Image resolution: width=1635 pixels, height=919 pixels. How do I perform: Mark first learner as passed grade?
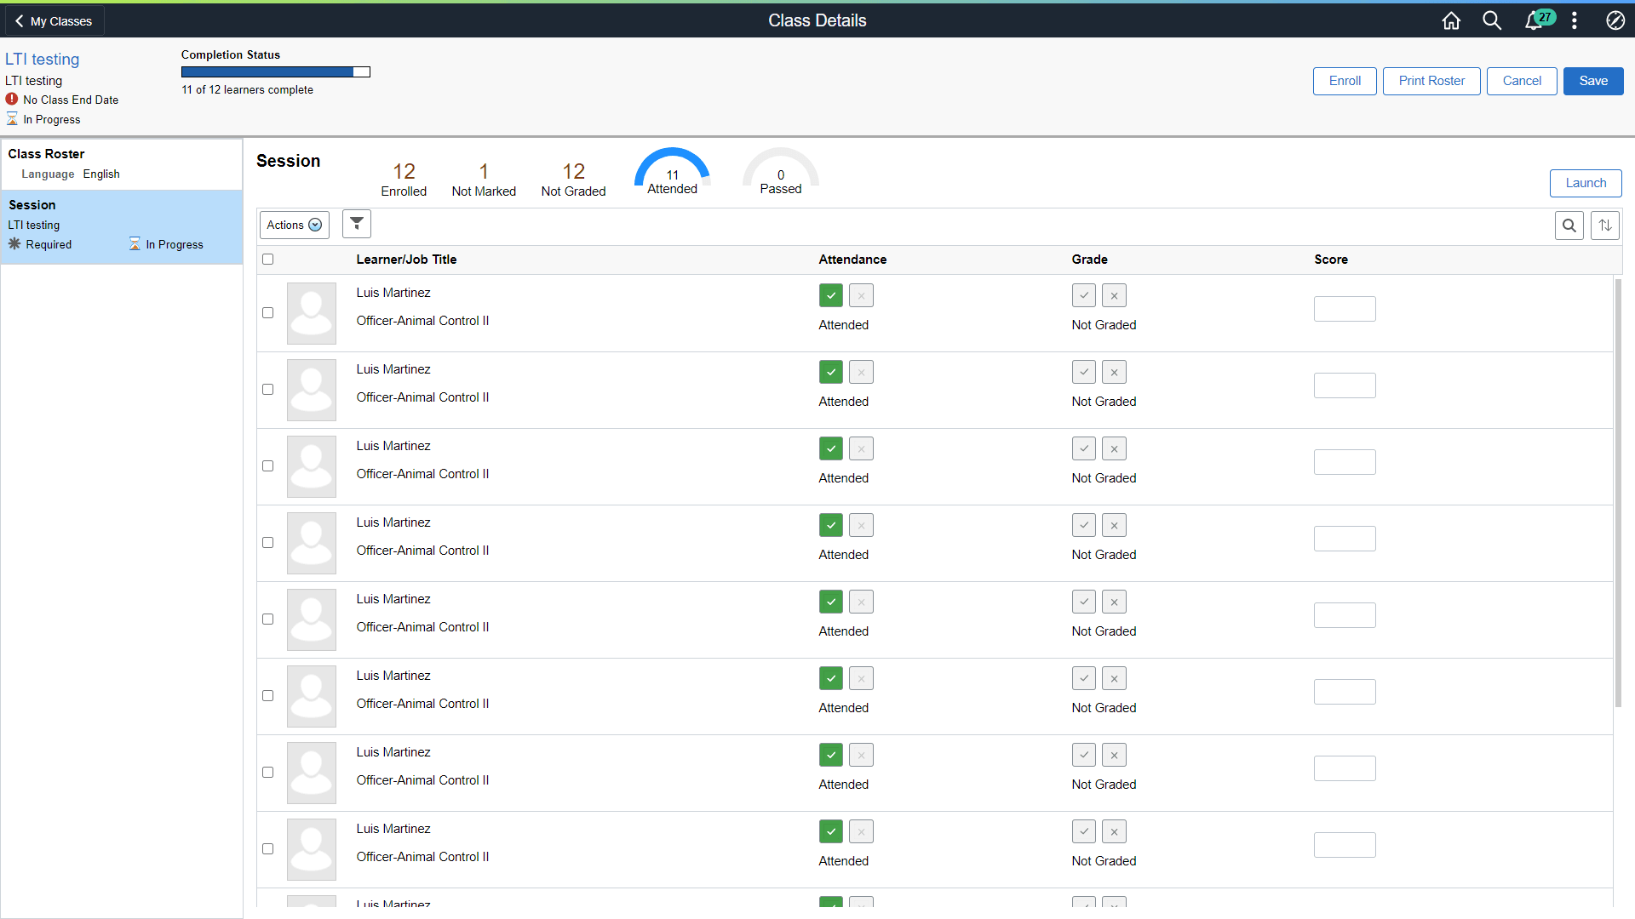pos(1084,296)
